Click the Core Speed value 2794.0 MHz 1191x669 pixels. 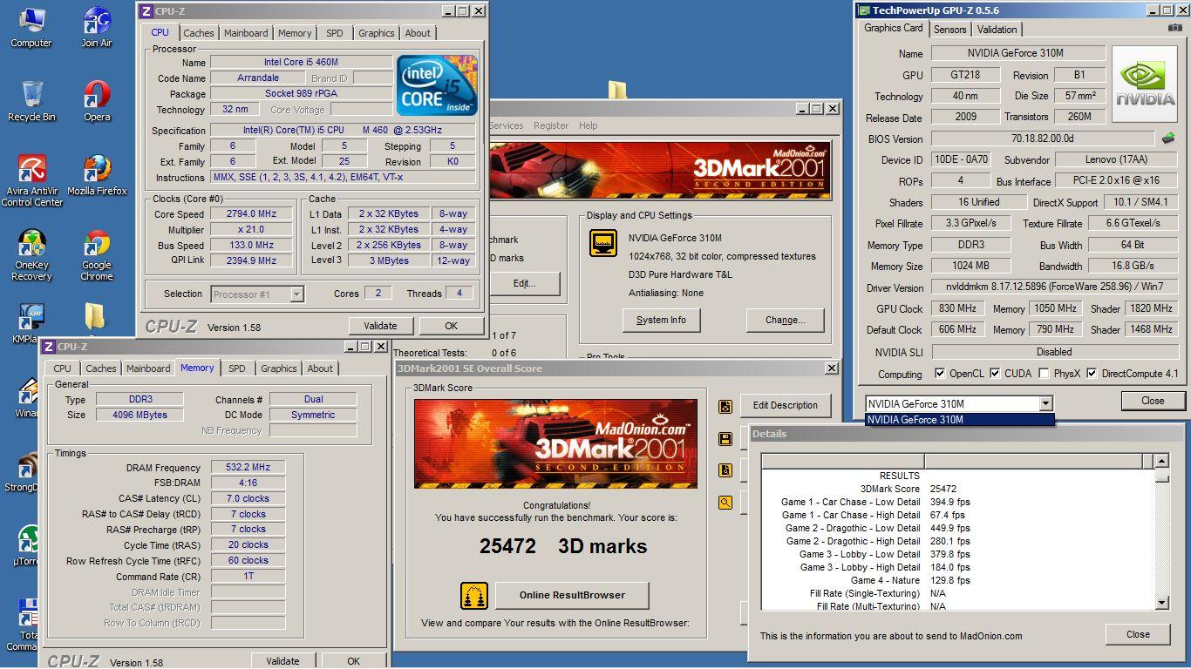[x=252, y=213]
